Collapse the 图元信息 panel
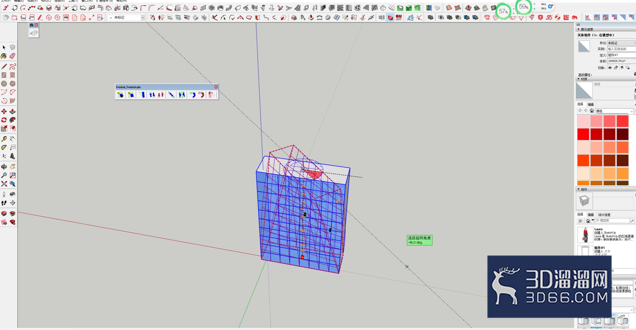Viewport: 636px width, 330px height. click(x=578, y=29)
